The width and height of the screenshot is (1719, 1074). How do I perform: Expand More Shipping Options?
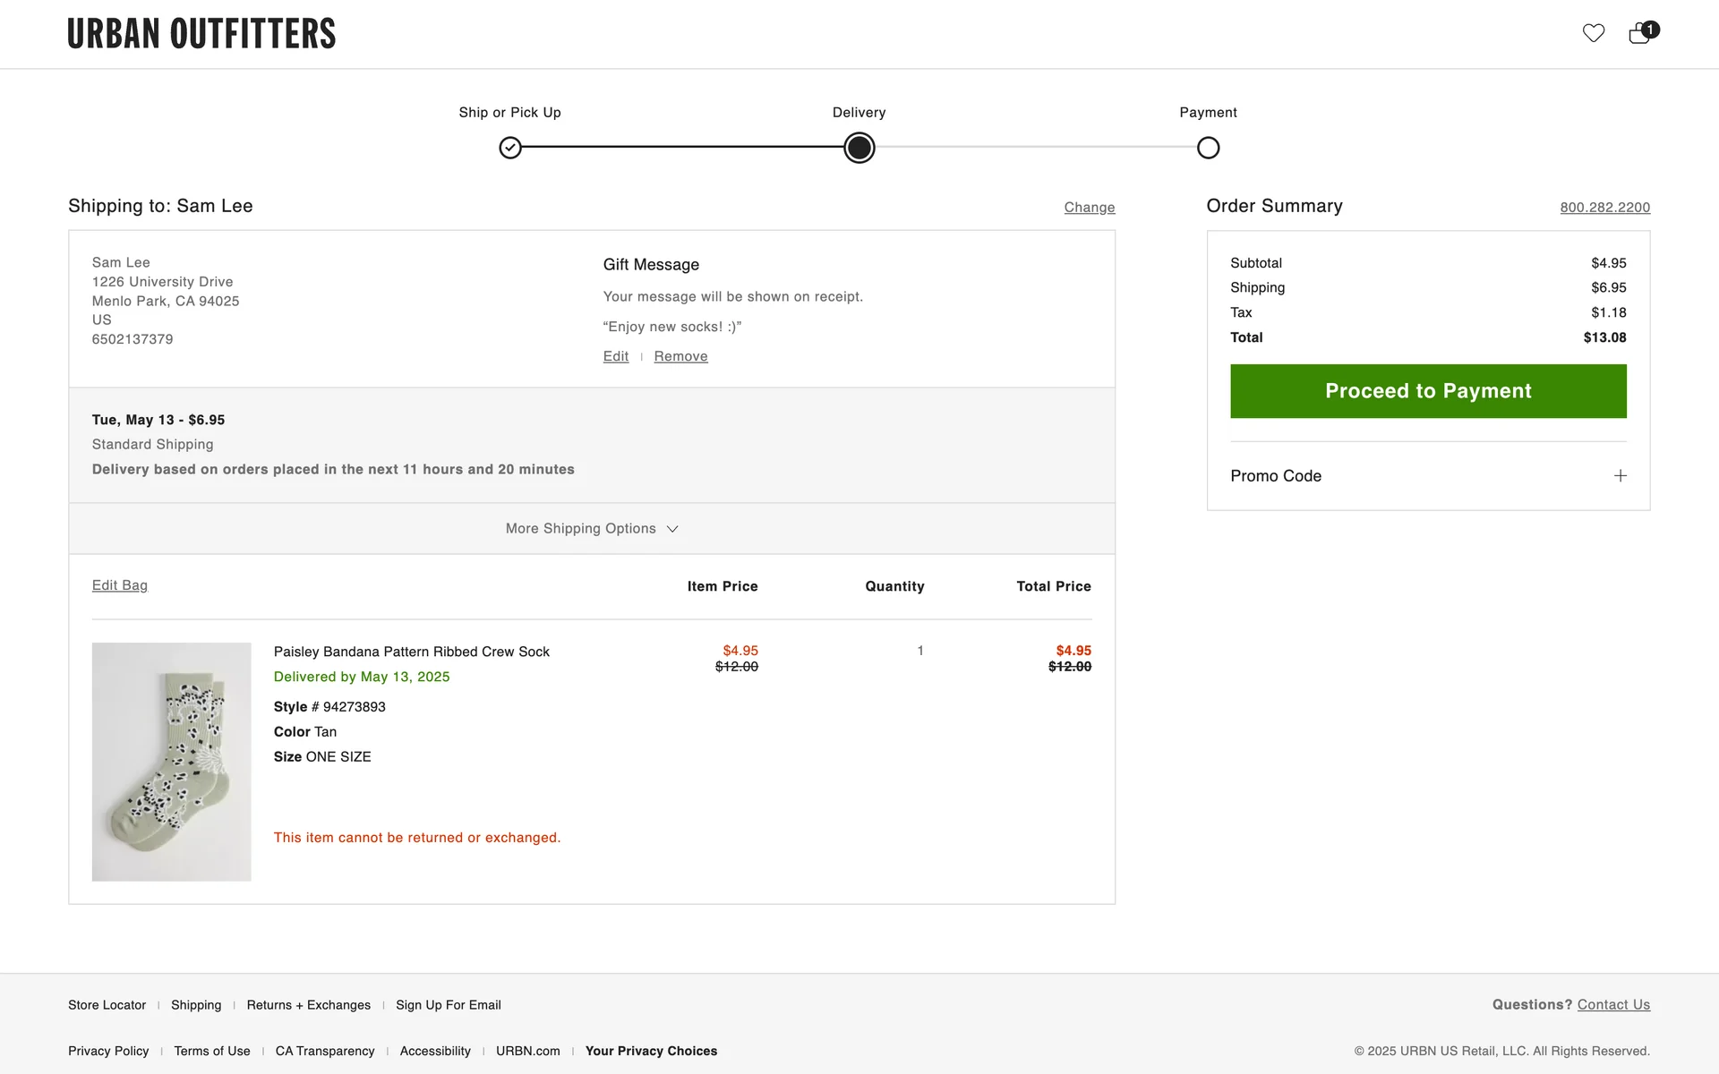[x=591, y=529]
